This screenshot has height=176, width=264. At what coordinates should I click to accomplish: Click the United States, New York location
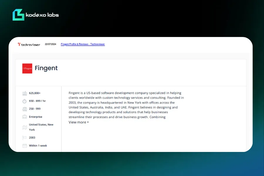[41, 127]
